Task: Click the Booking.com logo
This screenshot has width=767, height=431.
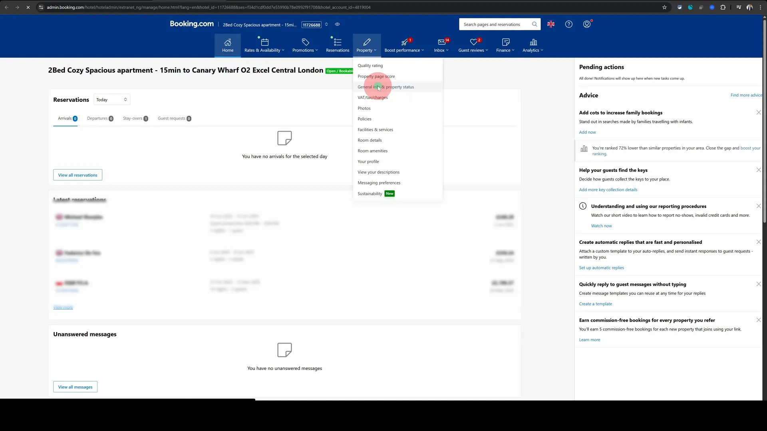Action: 192,24
